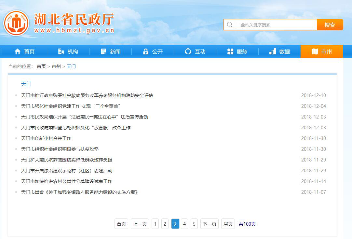Click the padlock icon for 公开

click(146, 51)
